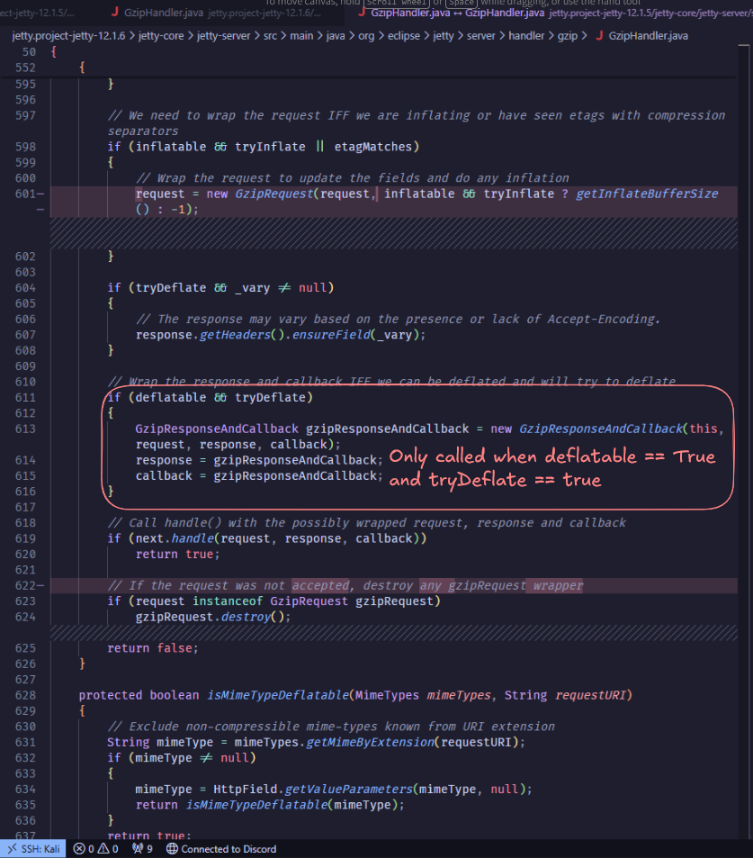This screenshot has width=753, height=858.
Task: Click the diff change marker at line 601
Action: pyautogui.click(x=42, y=194)
